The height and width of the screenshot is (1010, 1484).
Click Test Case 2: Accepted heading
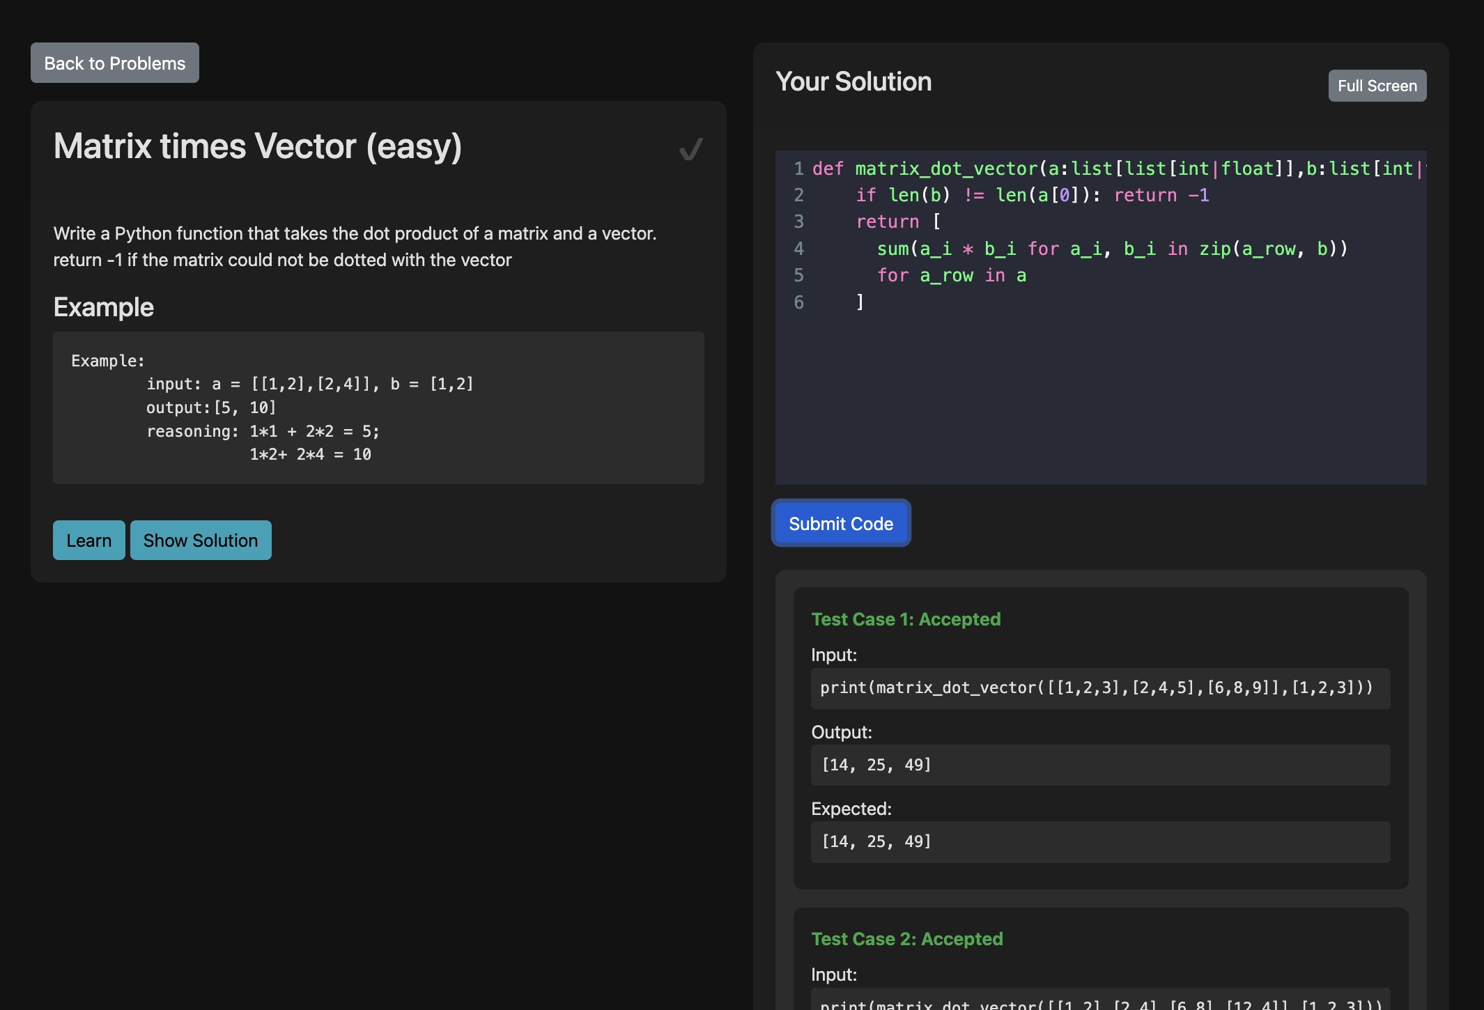[907, 939]
